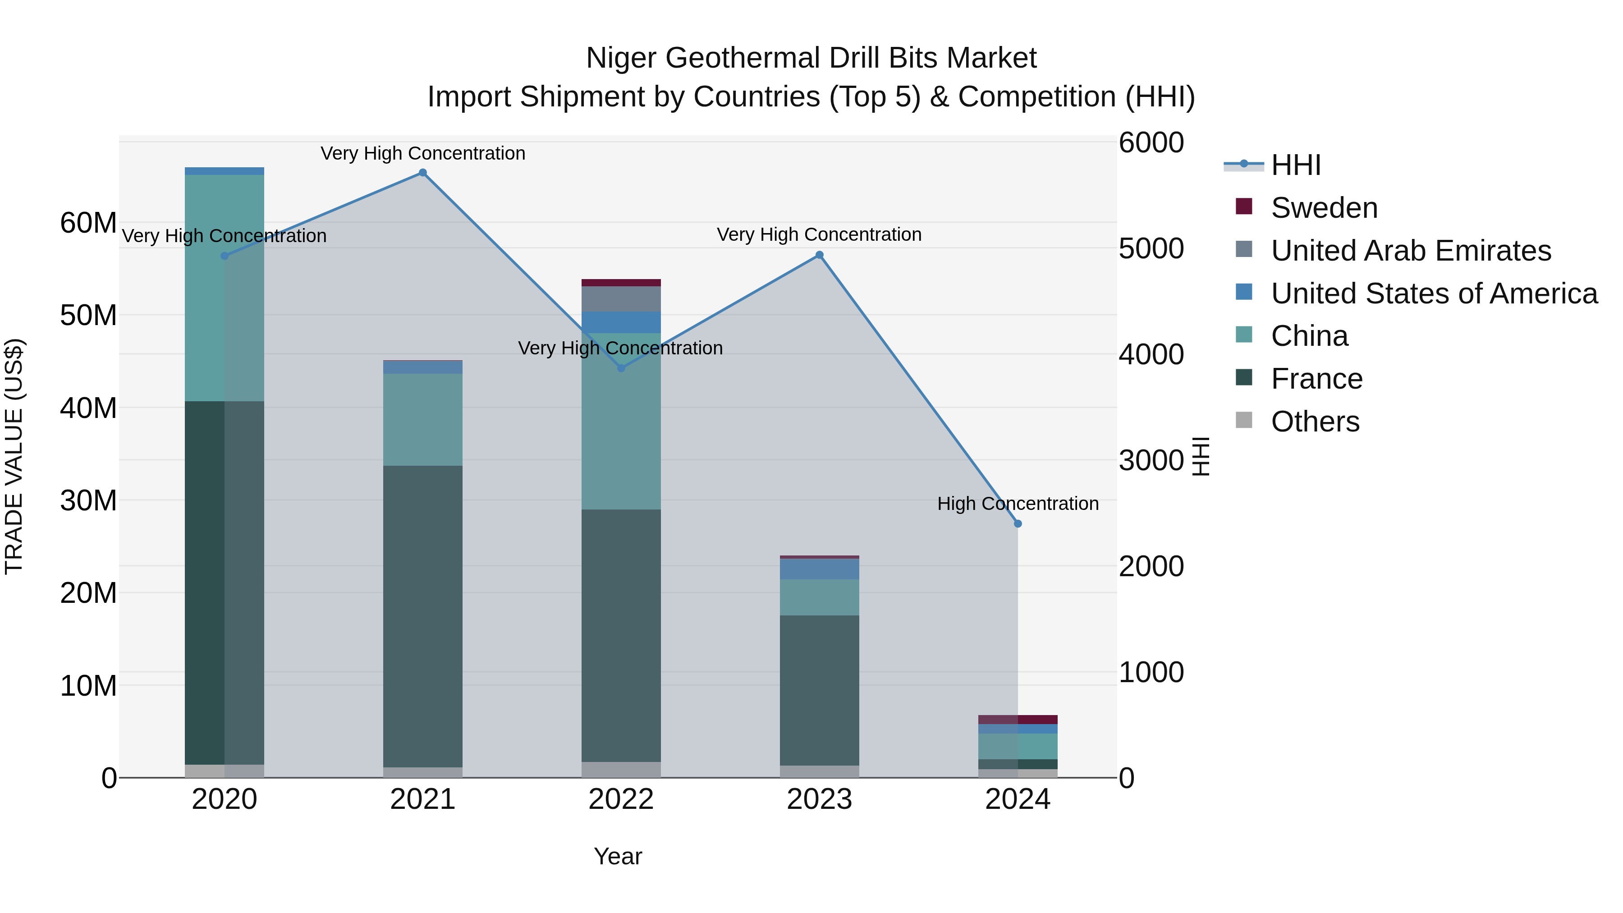Click the 50M trade value tick
The image size is (1623, 913).
pos(88,315)
